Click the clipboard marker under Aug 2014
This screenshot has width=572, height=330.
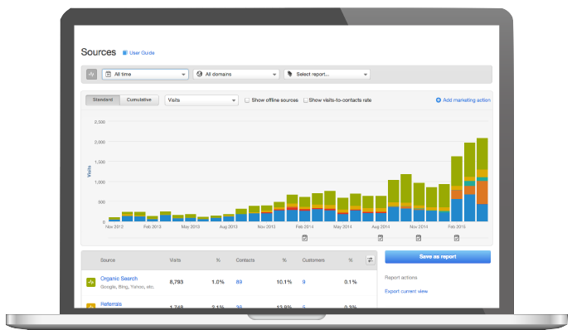[x=381, y=238]
